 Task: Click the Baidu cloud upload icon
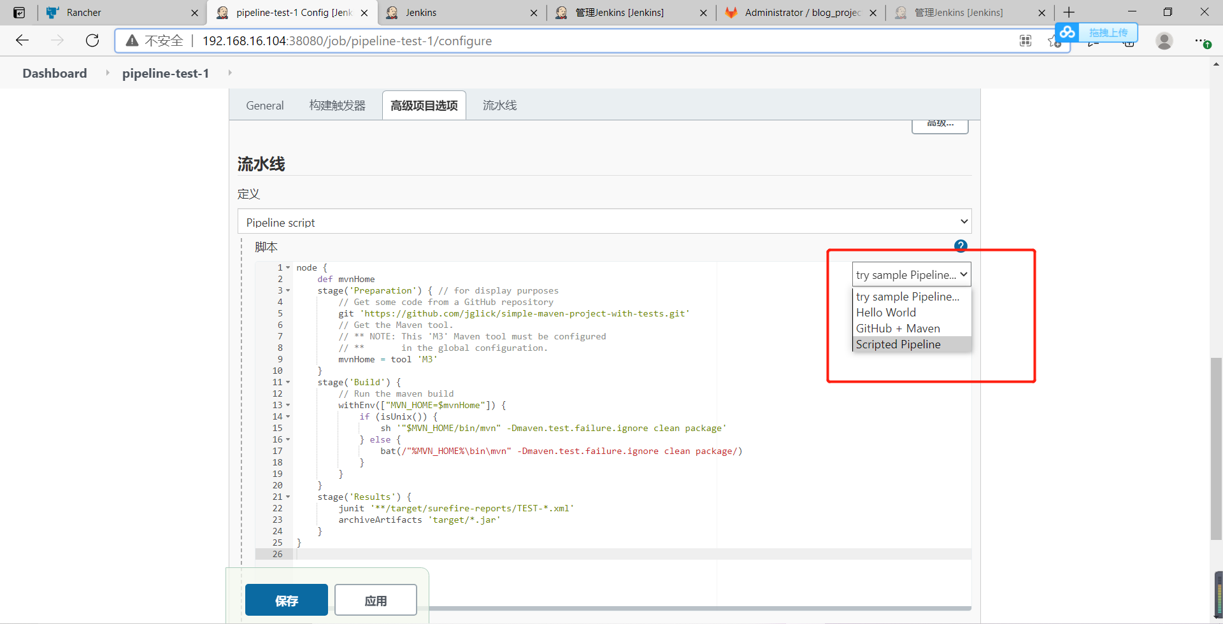[1068, 32]
